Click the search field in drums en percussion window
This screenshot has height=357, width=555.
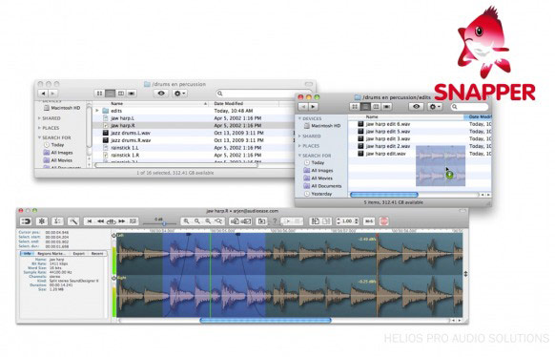(x=255, y=94)
